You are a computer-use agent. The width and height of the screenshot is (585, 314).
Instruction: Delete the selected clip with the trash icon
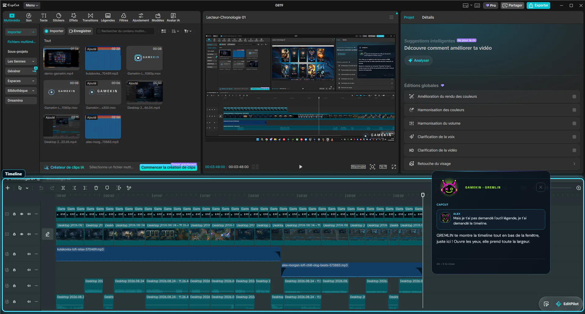point(96,188)
